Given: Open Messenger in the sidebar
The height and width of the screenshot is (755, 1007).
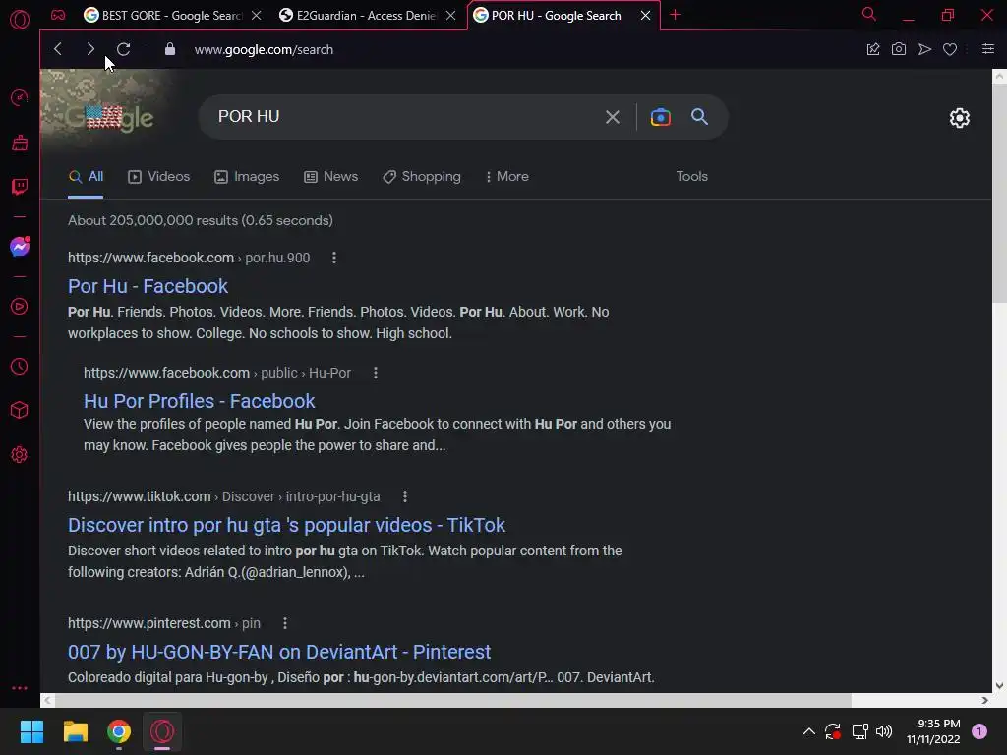Looking at the screenshot, I should point(20,247).
